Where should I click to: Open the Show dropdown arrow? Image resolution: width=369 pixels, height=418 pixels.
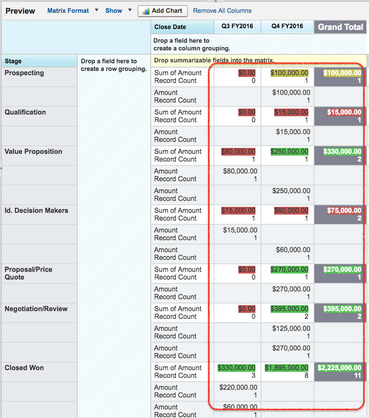point(129,11)
